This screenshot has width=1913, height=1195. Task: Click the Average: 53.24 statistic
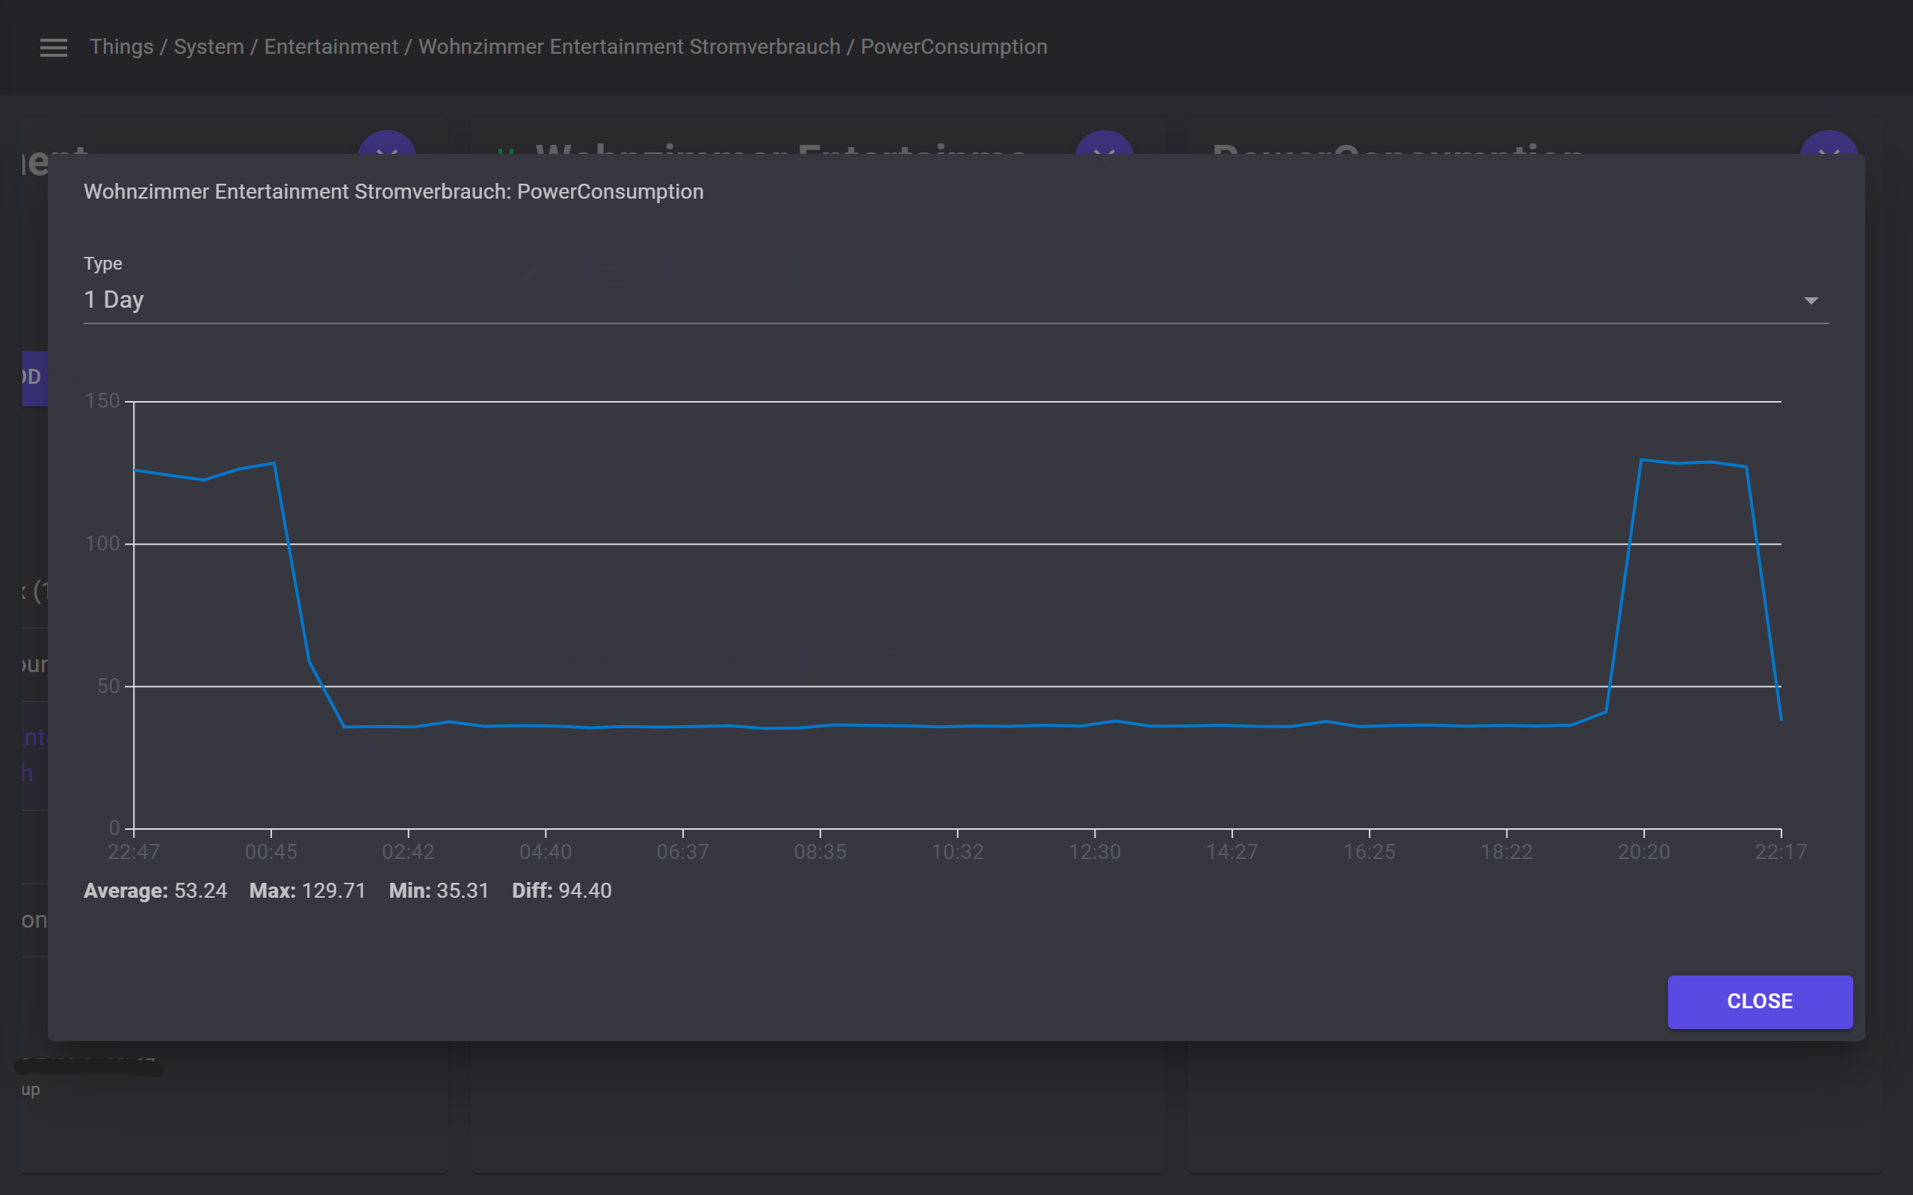(155, 891)
